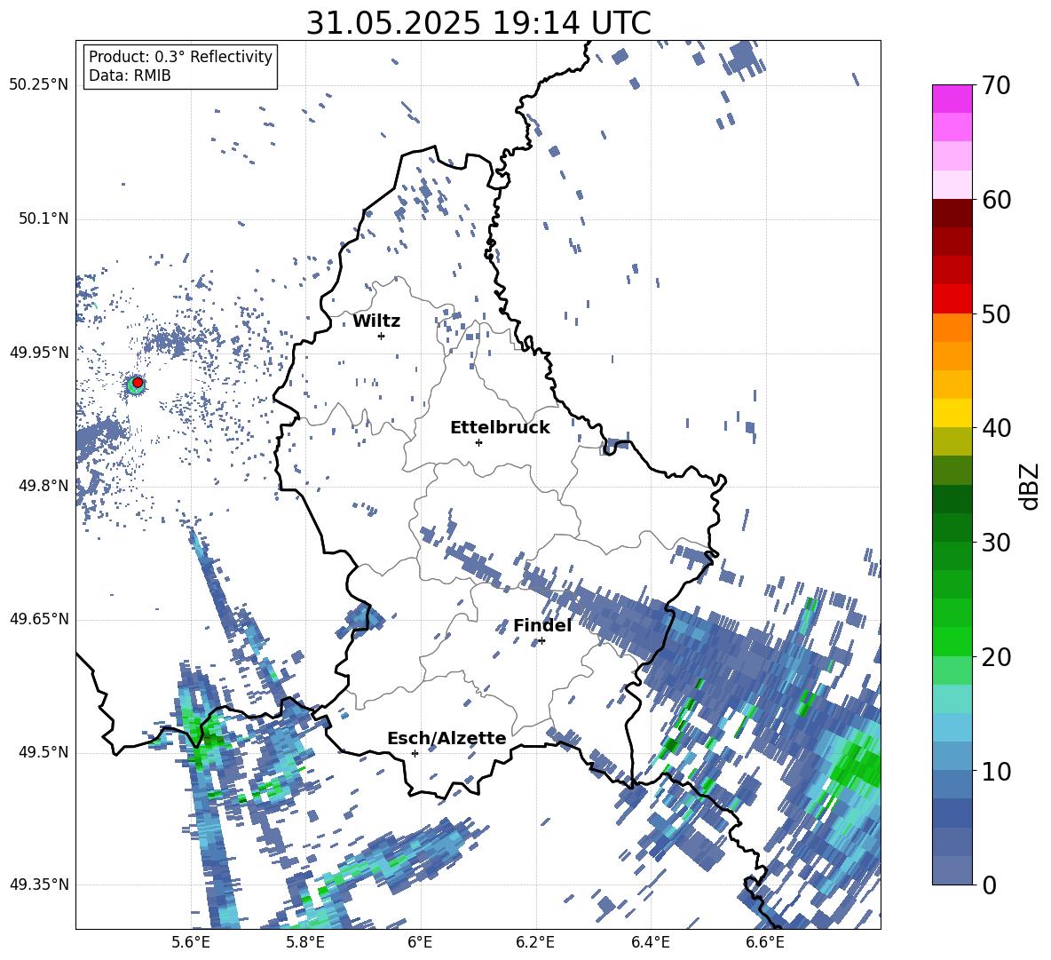Image resolution: width=1051 pixels, height=960 pixels.
Task: Select the Ettelbruck station label
Action: pos(500,427)
